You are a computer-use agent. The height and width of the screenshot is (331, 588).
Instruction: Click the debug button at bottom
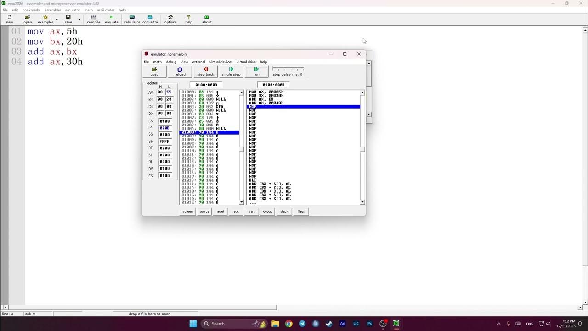click(268, 211)
